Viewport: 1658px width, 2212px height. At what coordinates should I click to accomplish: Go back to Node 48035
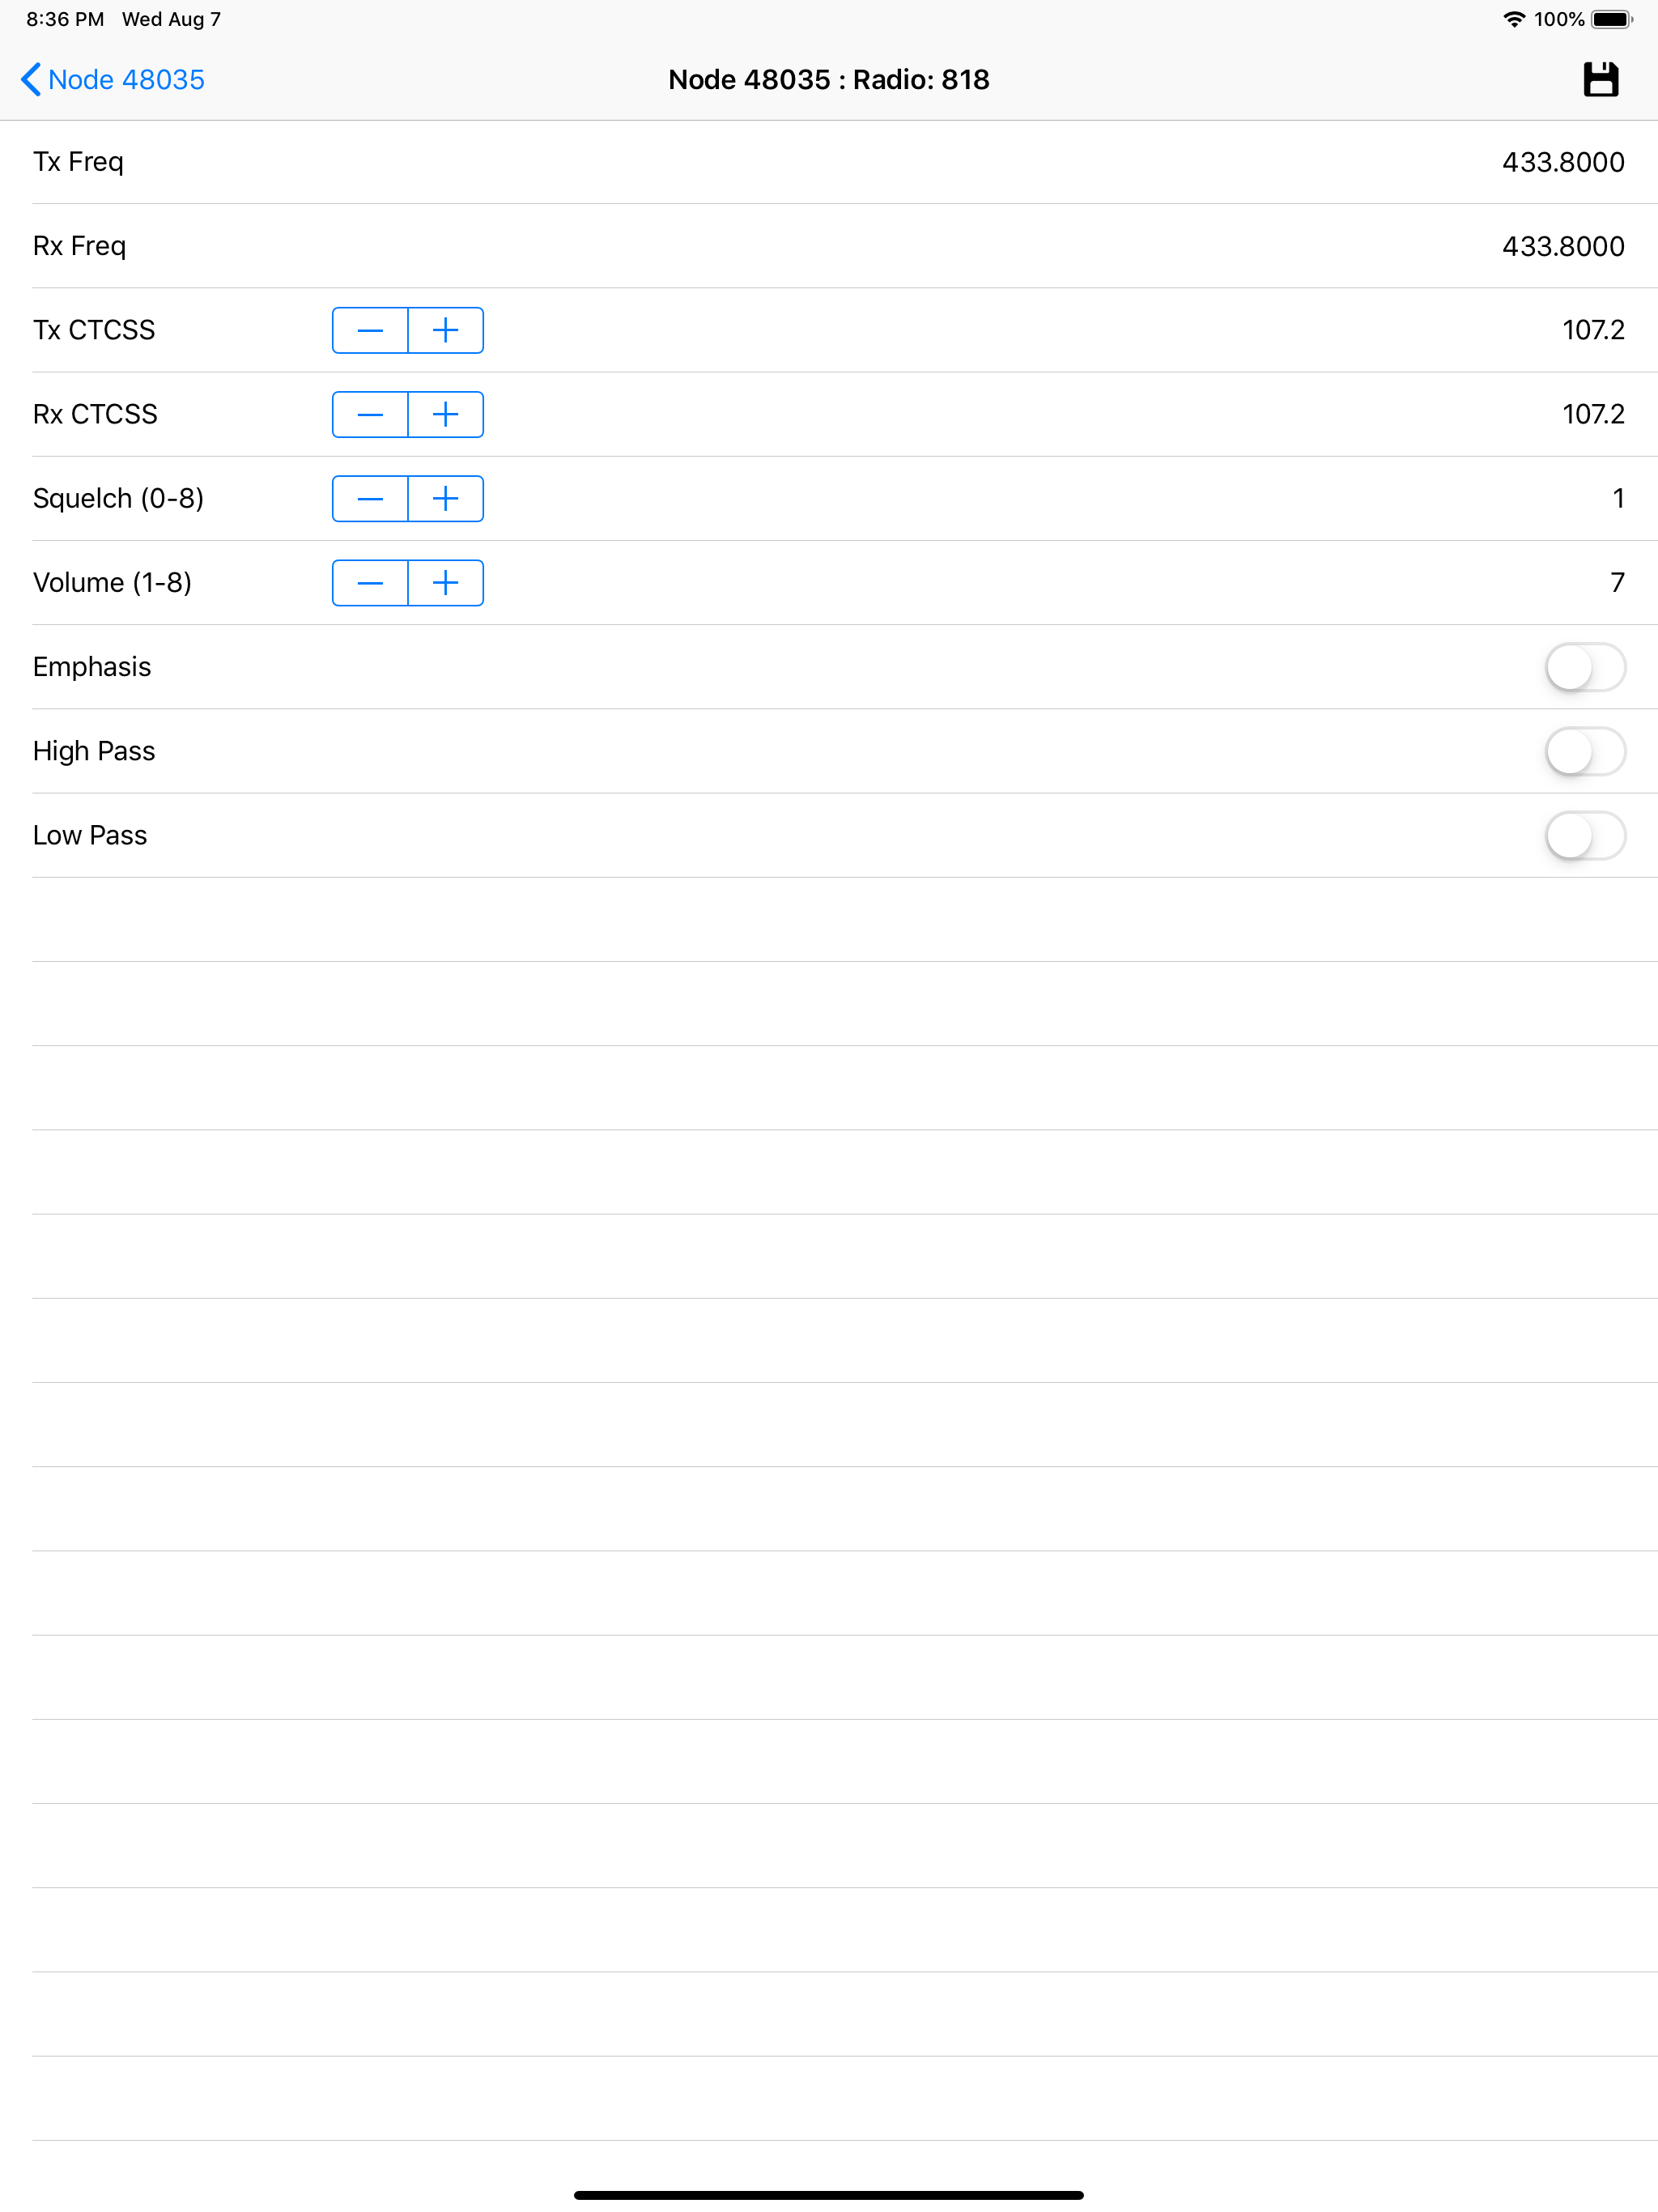112,80
